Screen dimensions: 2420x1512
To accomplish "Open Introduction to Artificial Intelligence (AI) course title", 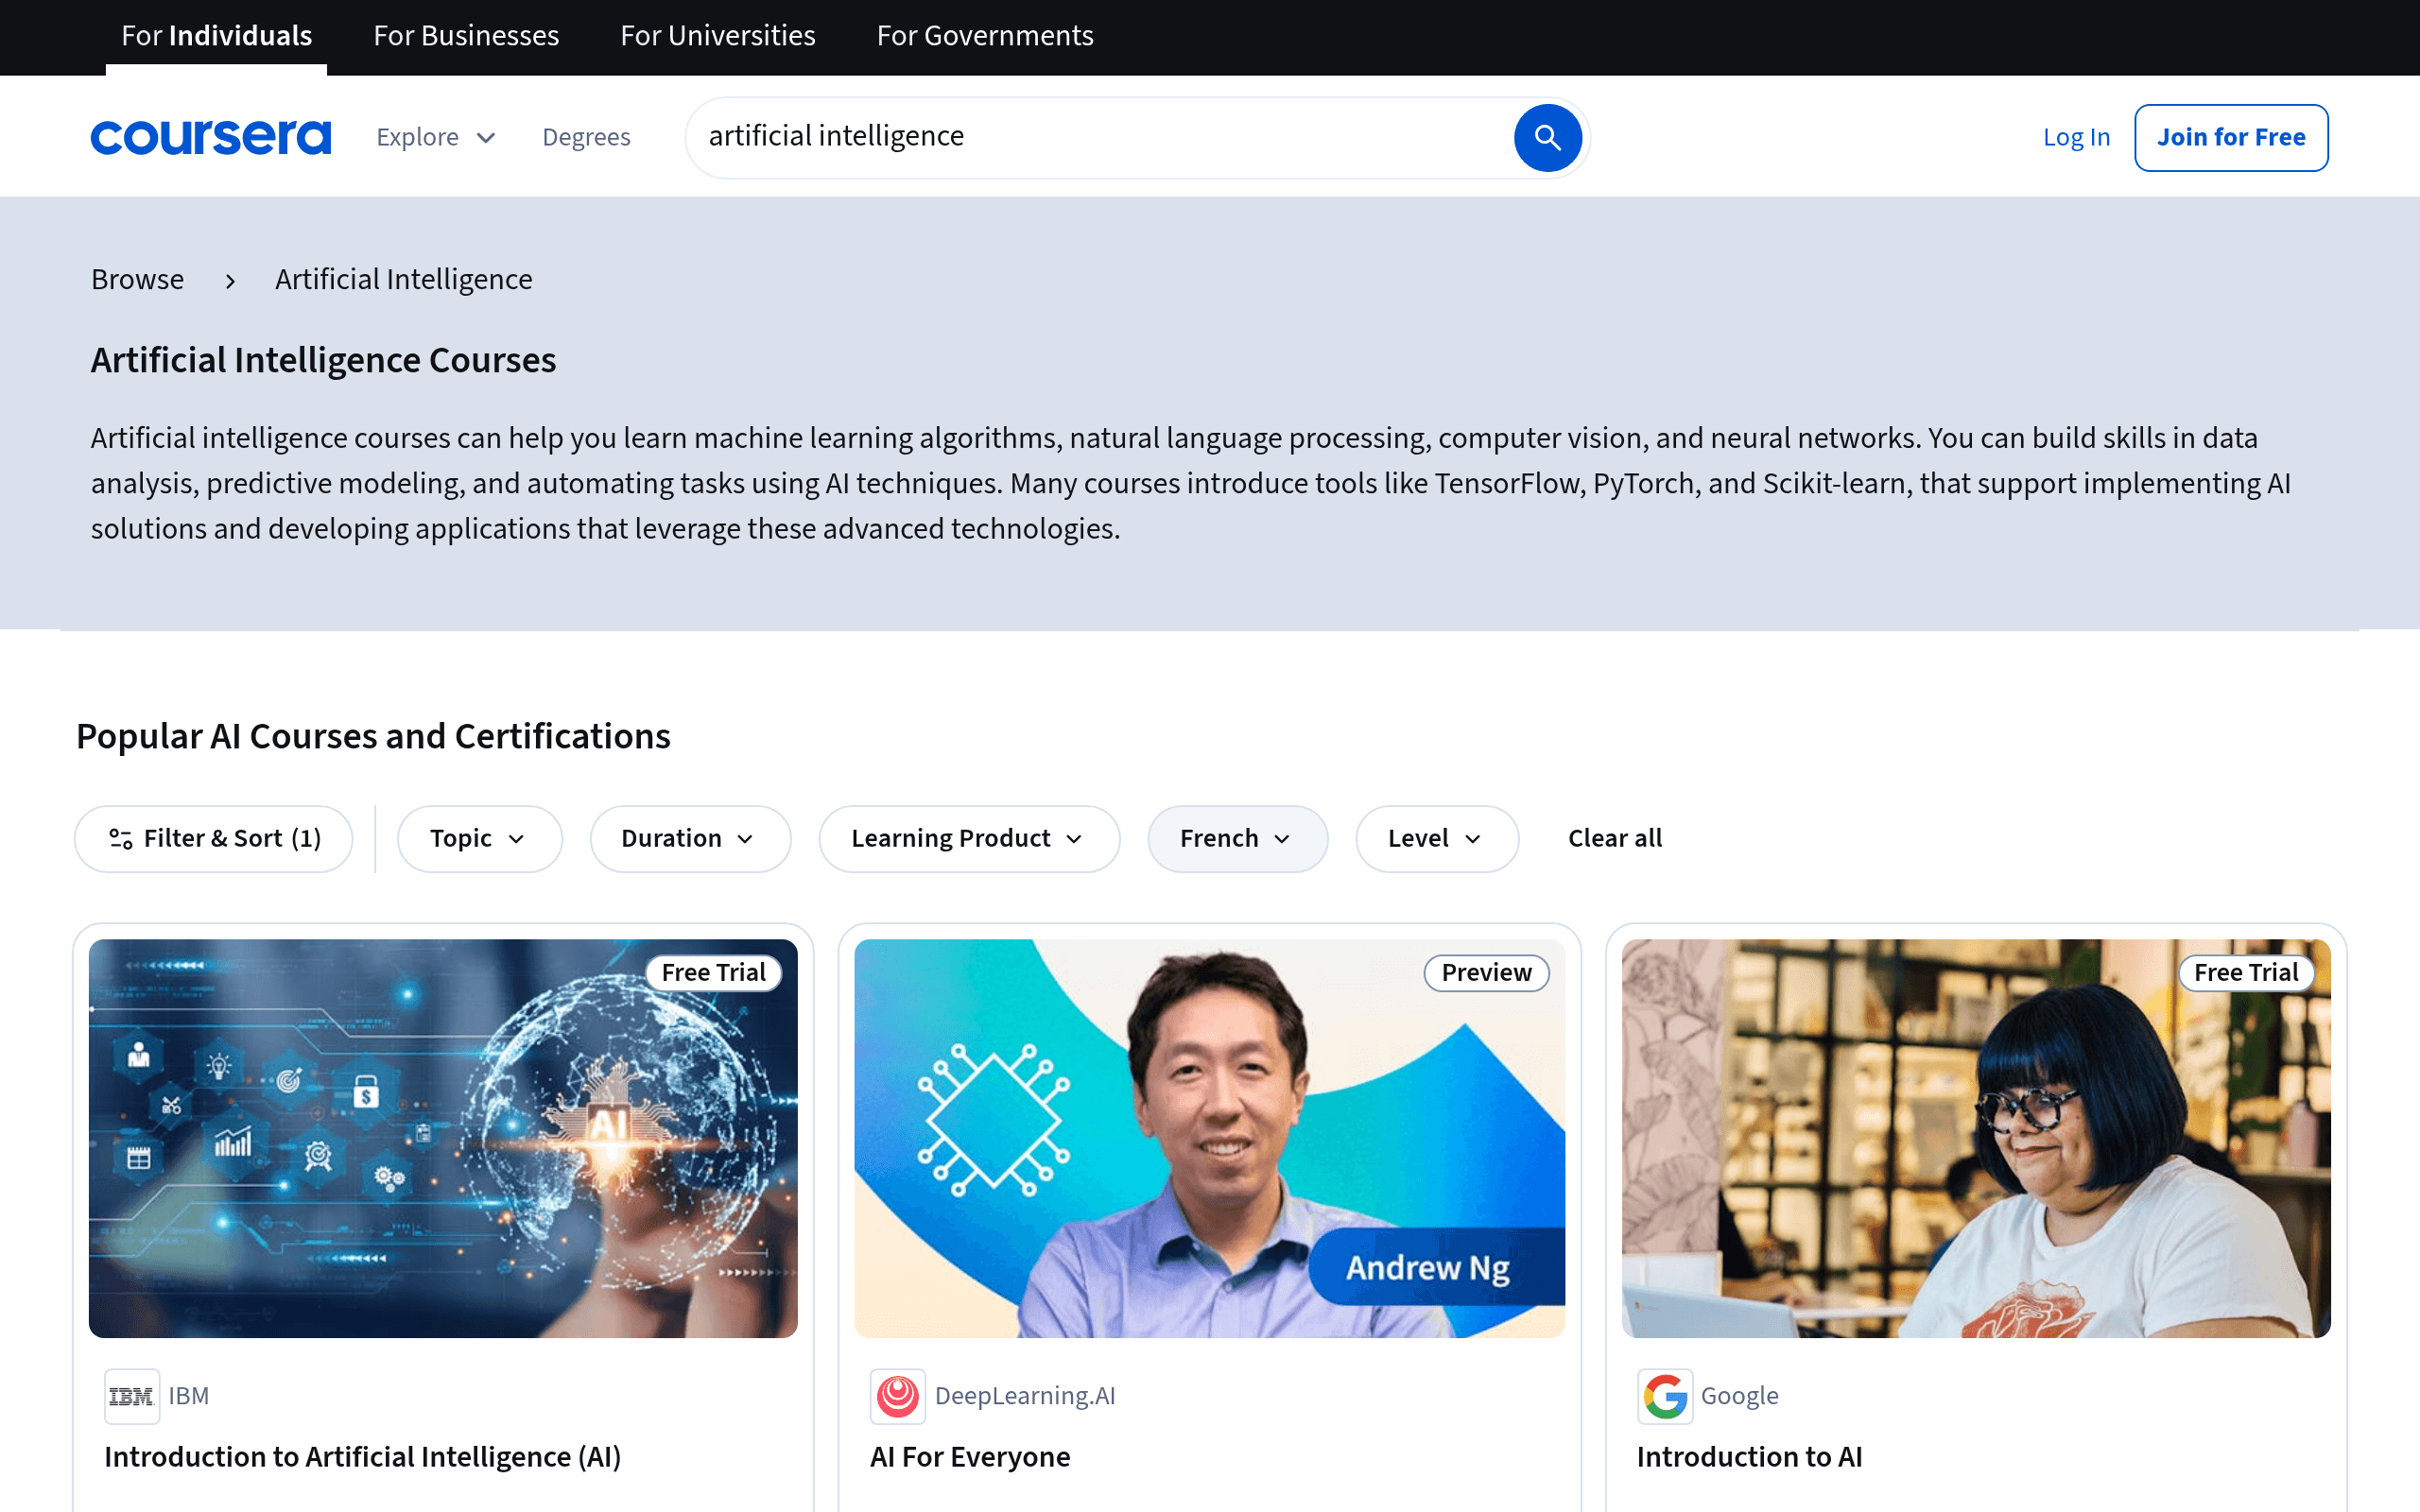I will 363,1457.
